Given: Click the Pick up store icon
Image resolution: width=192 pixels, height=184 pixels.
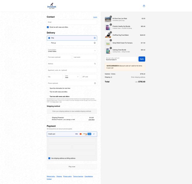Looking at the screenshot, I should [95, 43].
